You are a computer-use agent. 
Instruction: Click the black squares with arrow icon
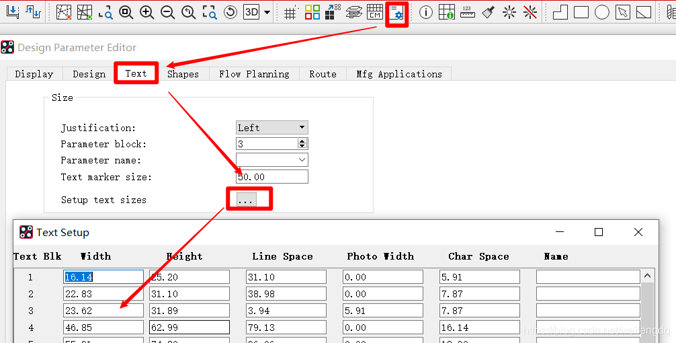pyautogui.click(x=333, y=12)
